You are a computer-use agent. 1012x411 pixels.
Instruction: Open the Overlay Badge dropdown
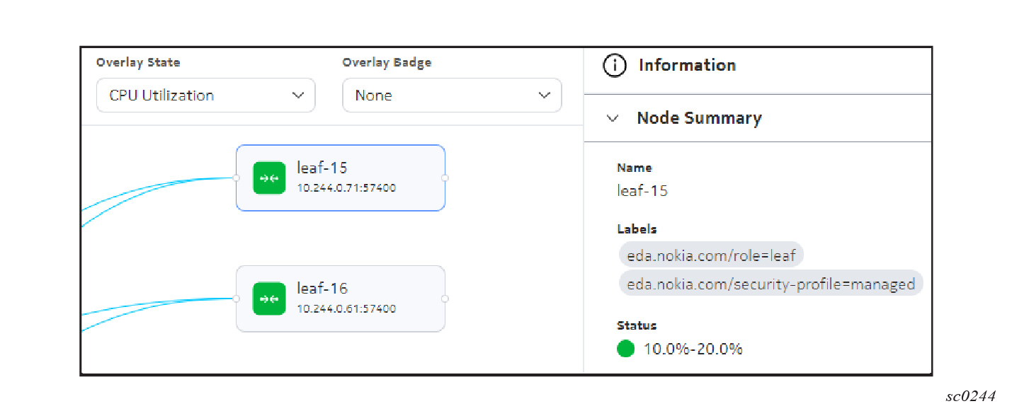451,95
